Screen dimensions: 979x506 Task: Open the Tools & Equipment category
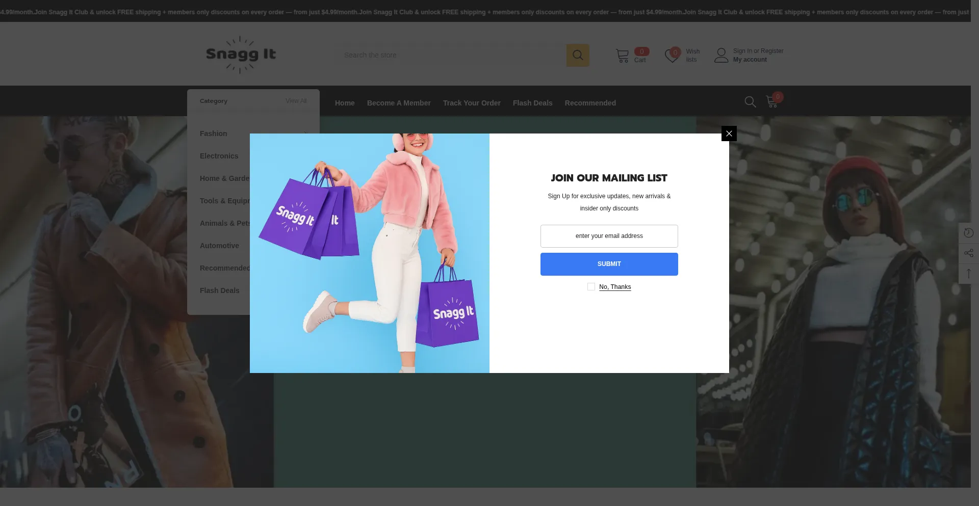tap(225, 201)
